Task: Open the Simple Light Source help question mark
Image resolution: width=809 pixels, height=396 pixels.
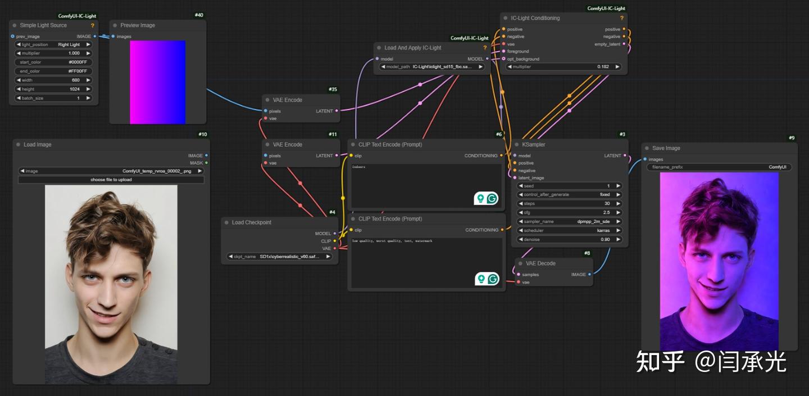Action: pos(93,25)
